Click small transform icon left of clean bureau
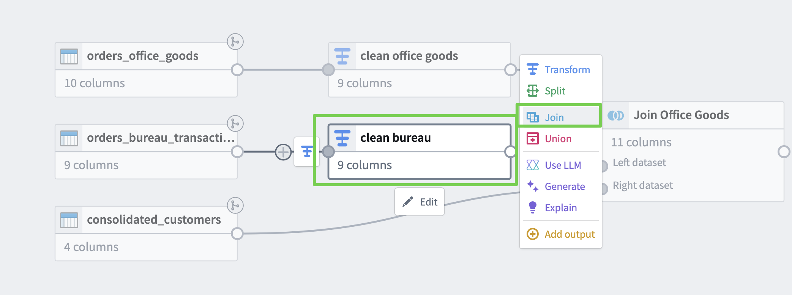The width and height of the screenshot is (792, 295). coord(307,152)
